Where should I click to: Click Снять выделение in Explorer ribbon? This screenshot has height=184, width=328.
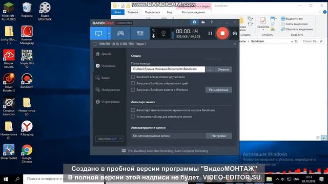click(294, 24)
